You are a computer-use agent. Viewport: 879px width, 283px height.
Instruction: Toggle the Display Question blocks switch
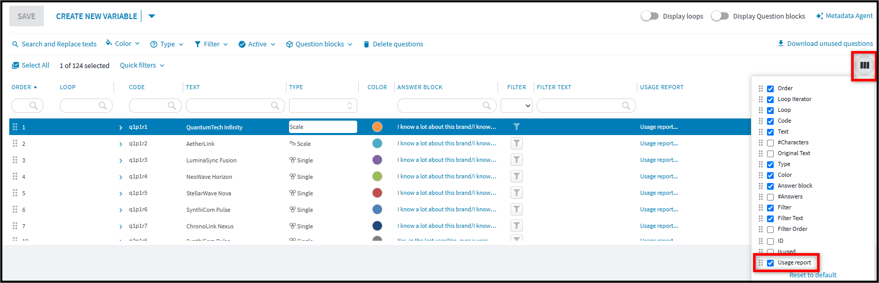point(720,16)
